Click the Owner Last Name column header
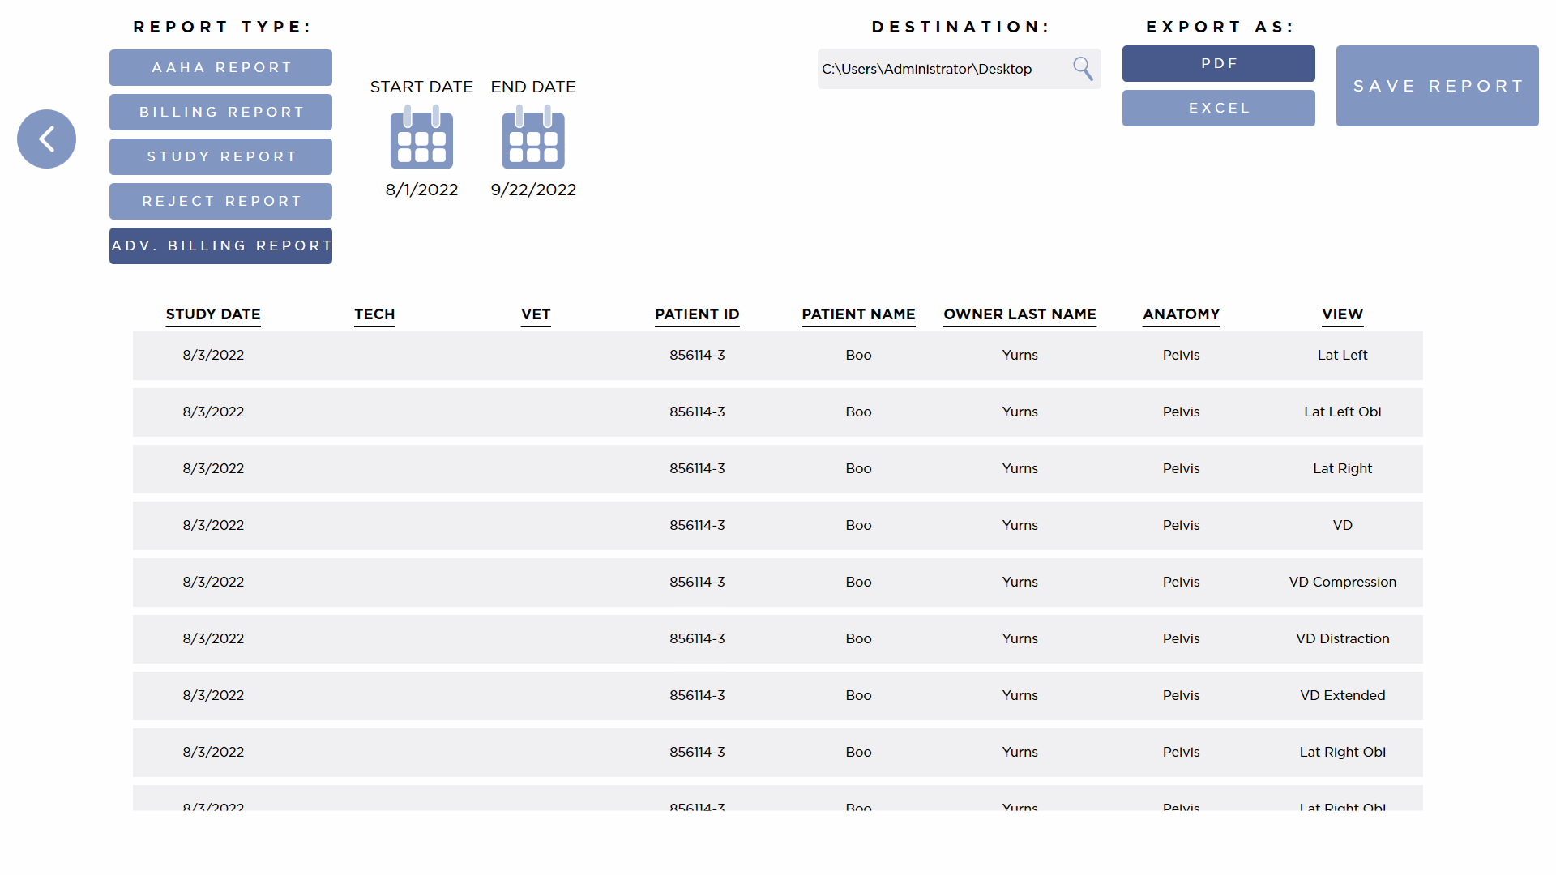Viewport: 1556px width, 875px height. click(x=1020, y=314)
